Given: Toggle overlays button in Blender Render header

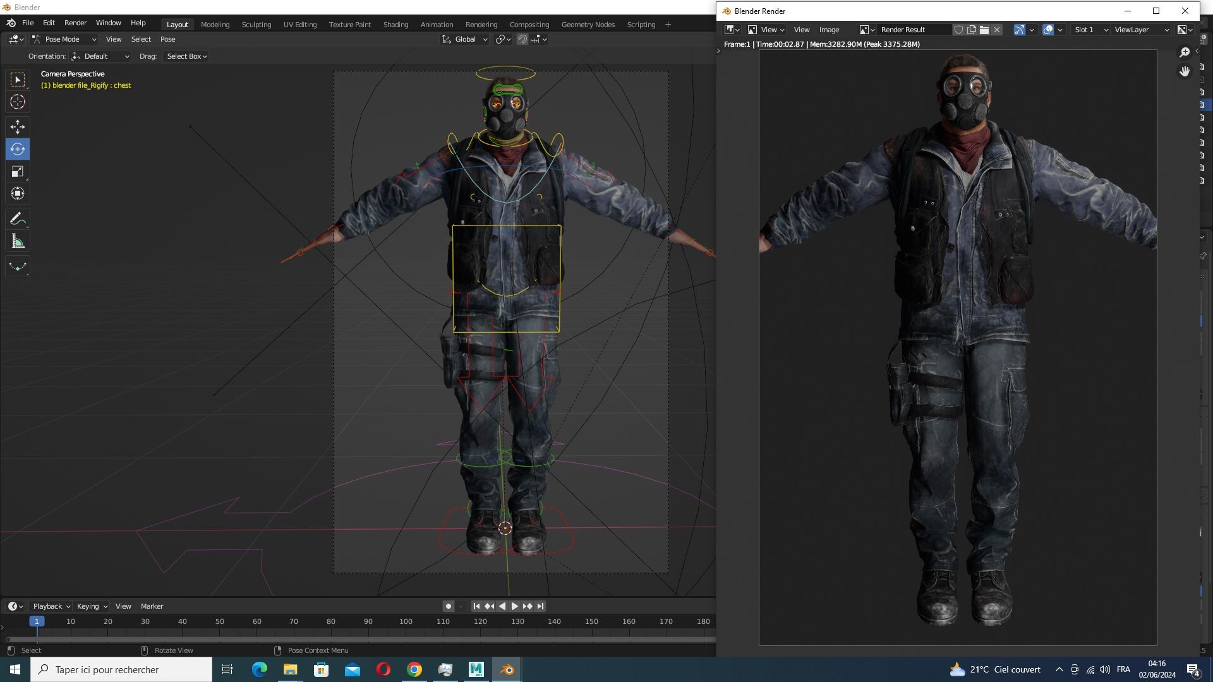Looking at the screenshot, I should (1048, 30).
